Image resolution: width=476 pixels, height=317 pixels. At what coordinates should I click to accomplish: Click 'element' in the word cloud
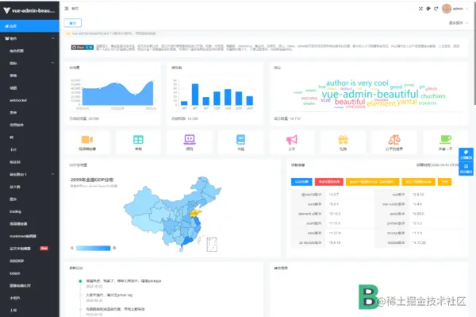coord(382,103)
